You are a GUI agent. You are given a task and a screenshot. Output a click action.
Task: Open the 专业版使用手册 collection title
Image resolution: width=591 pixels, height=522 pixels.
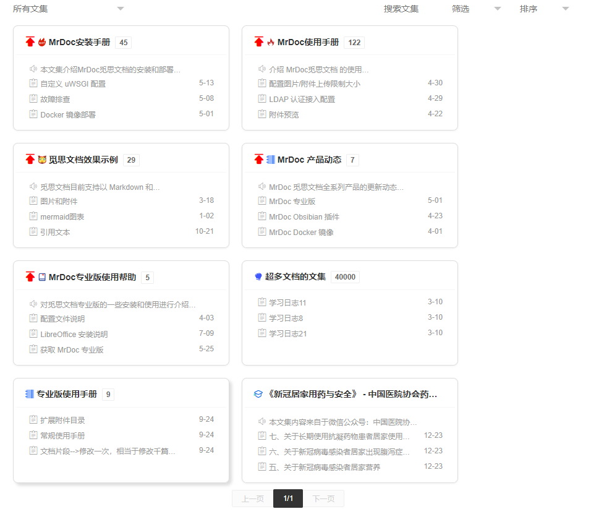click(67, 394)
